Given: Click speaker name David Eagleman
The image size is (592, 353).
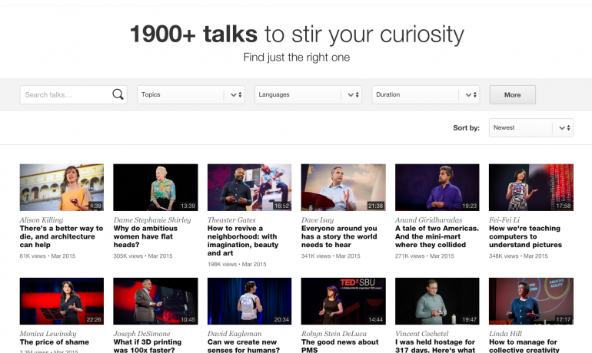Looking at the screenshot, I should tap(234, 333).
